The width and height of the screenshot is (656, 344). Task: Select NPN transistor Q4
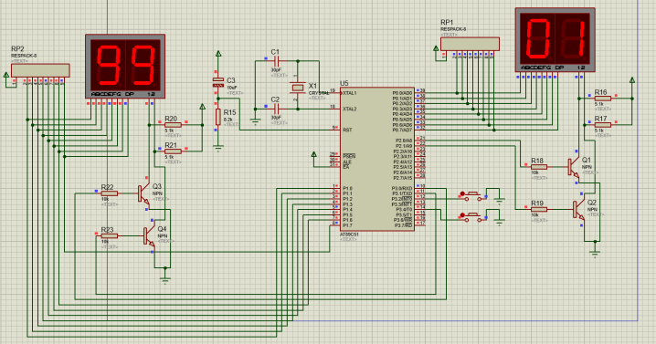pyautogui.click(x=149, y=235)
